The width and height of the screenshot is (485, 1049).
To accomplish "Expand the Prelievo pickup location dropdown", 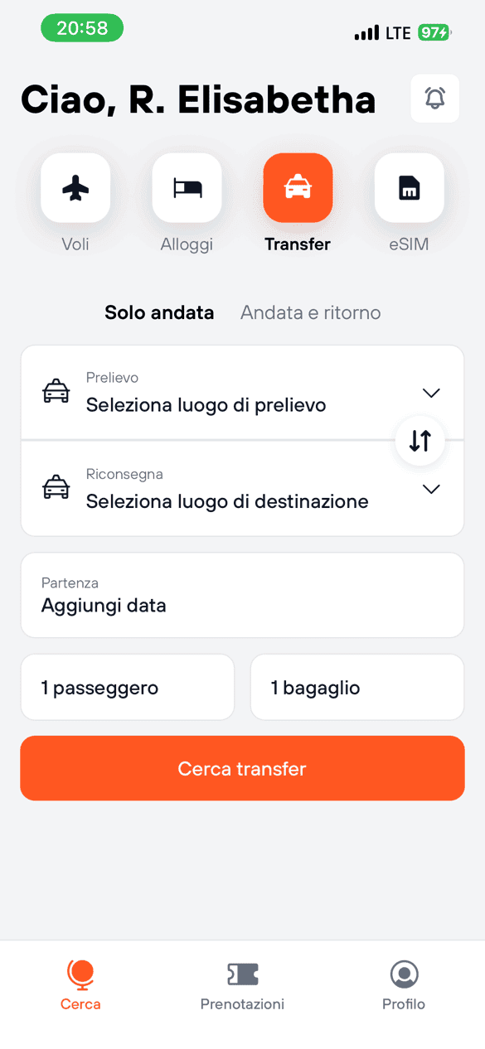I will point(431,393).
